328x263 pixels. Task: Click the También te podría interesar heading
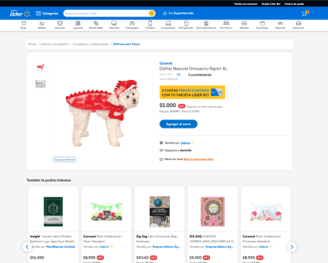[x=49, y=180]
